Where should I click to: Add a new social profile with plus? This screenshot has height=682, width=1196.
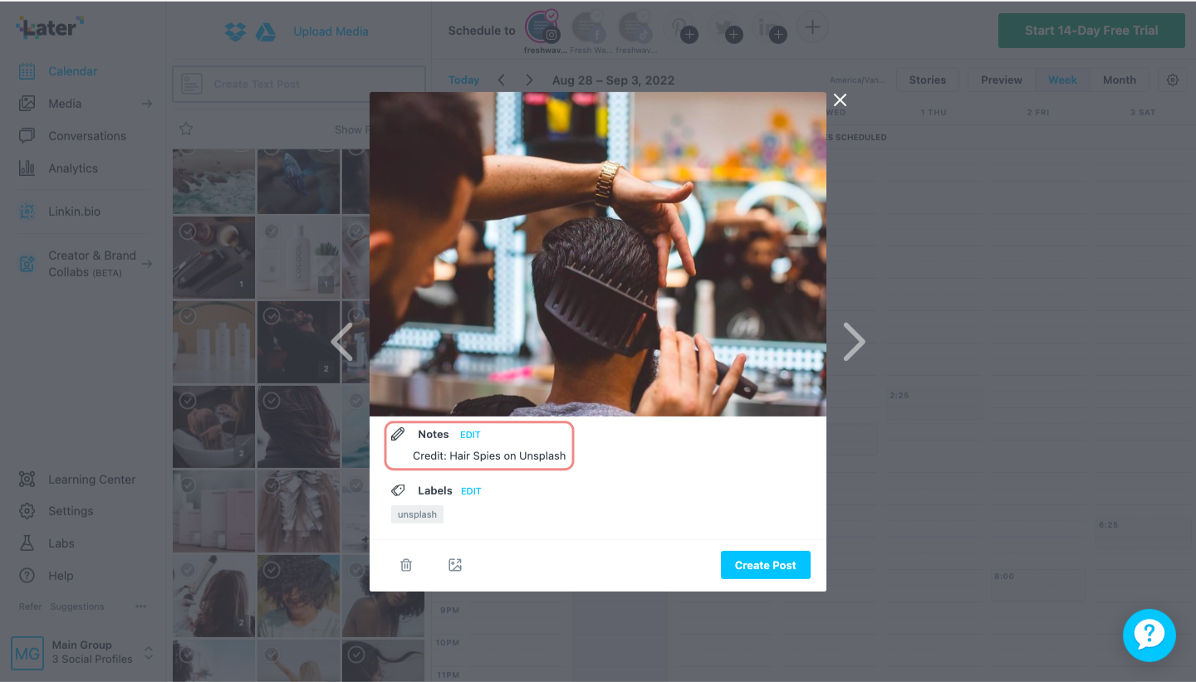pos(812,27)
